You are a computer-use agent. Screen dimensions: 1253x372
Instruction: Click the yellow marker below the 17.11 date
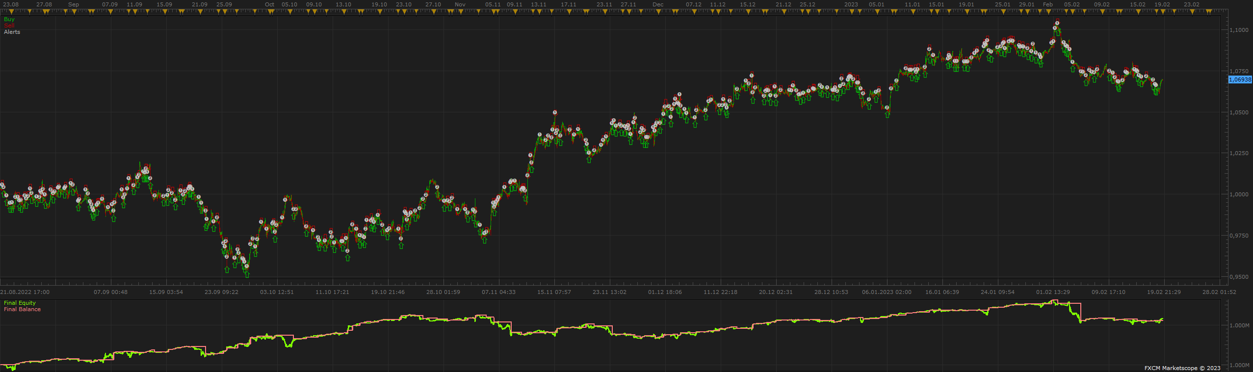[x=568, y=12]
